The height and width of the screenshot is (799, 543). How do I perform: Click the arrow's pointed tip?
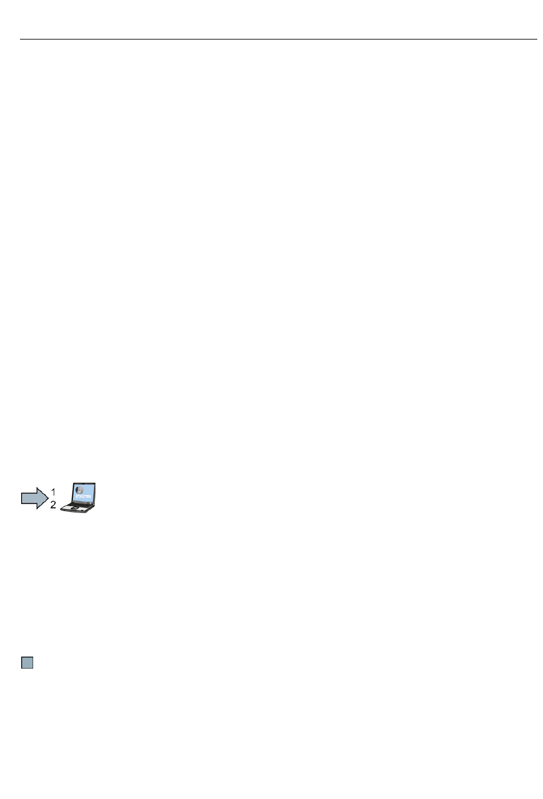[x=46, y=498]
